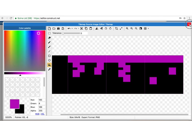Viewport: 192px width, 136px height.
Task: Zoom out with minus magnifier
Action: [x=132, y=28]
